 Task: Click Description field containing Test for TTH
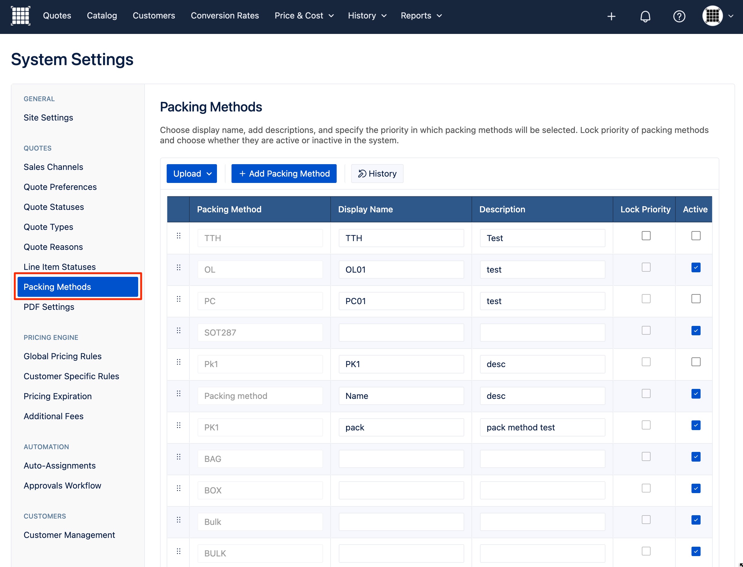coord(542,238)
